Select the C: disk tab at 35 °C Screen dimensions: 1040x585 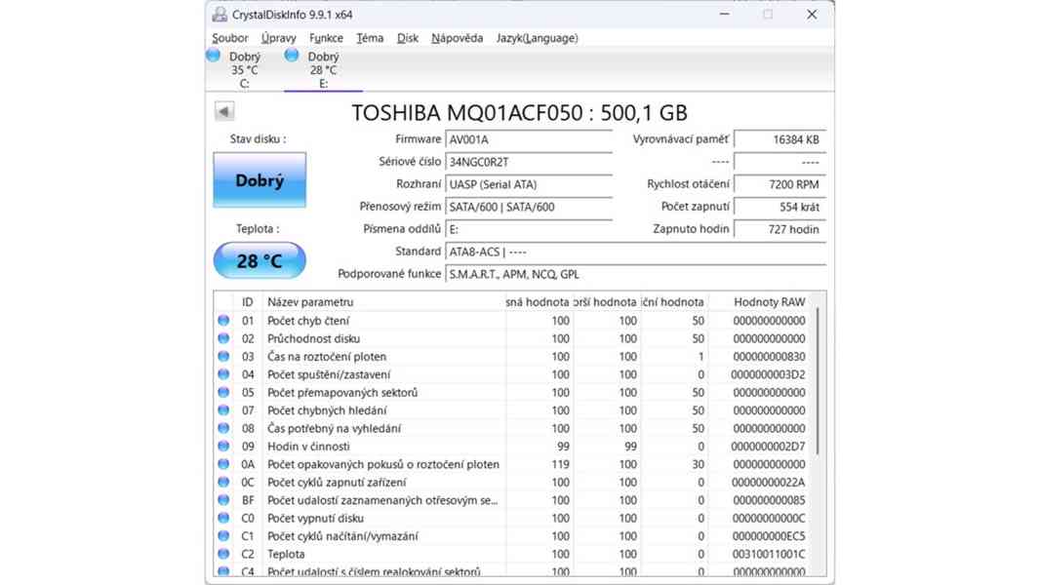tap(245, 69)
